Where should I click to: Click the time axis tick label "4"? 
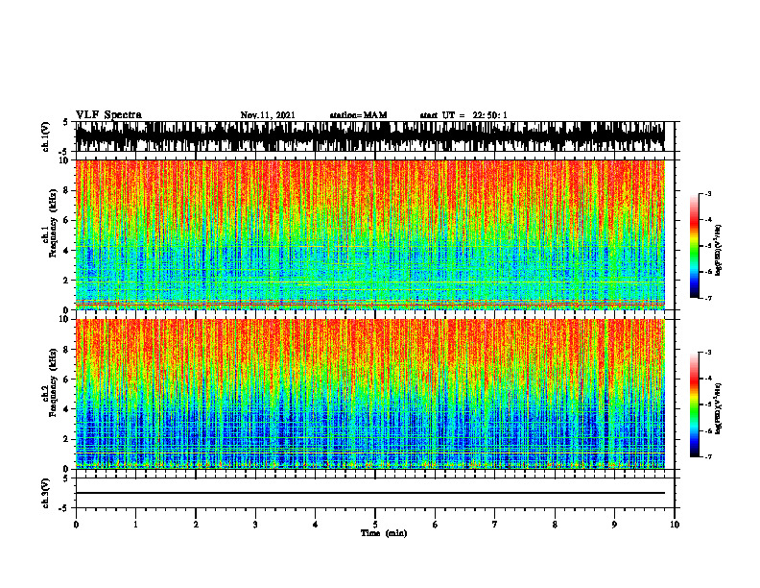click(315, 525)
